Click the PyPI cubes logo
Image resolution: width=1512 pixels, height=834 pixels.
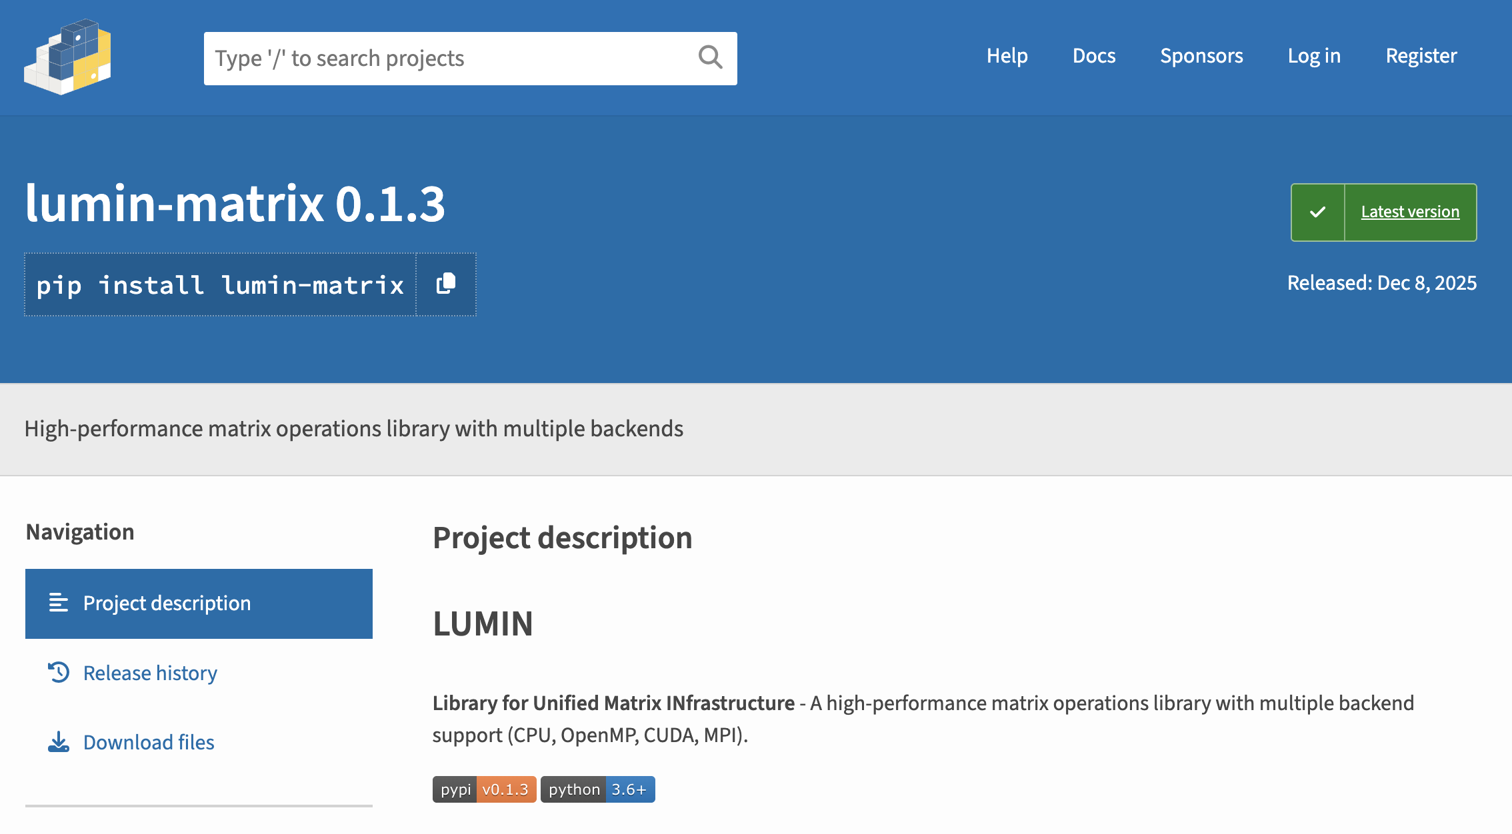[67, 57]
